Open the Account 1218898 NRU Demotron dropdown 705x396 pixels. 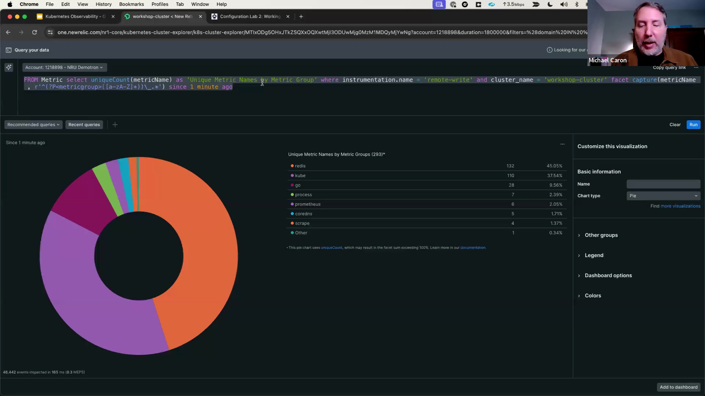(64, 67)
